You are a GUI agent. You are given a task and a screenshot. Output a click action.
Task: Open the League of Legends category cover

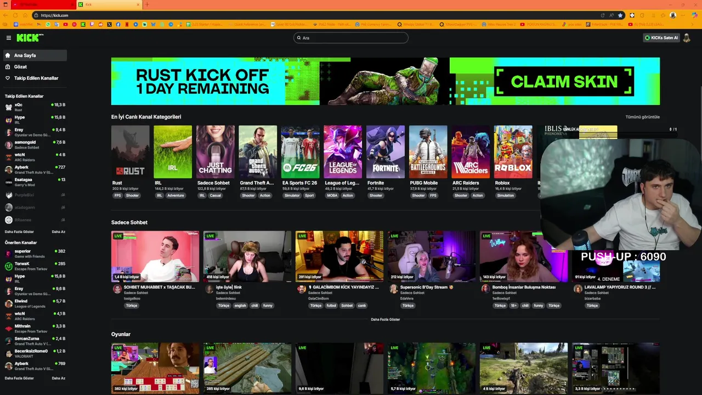tap(343, 152)
